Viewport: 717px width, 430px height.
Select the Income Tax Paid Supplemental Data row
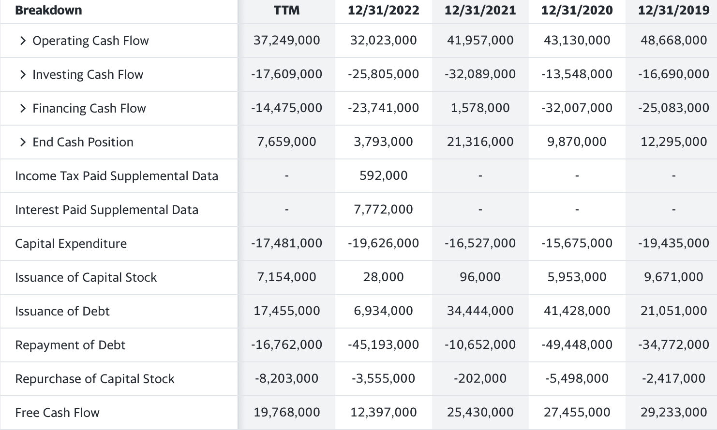(117, 176)
